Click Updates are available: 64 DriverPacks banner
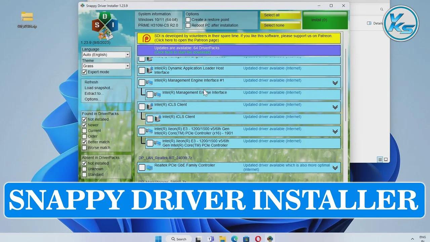The image size is (430, 242). coord(239,50)
